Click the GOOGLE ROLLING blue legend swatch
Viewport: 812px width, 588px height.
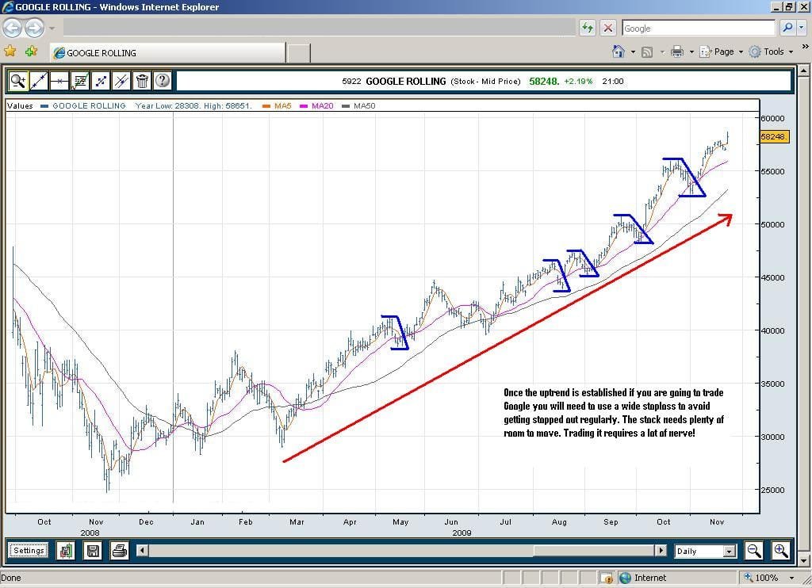[44, 106]
